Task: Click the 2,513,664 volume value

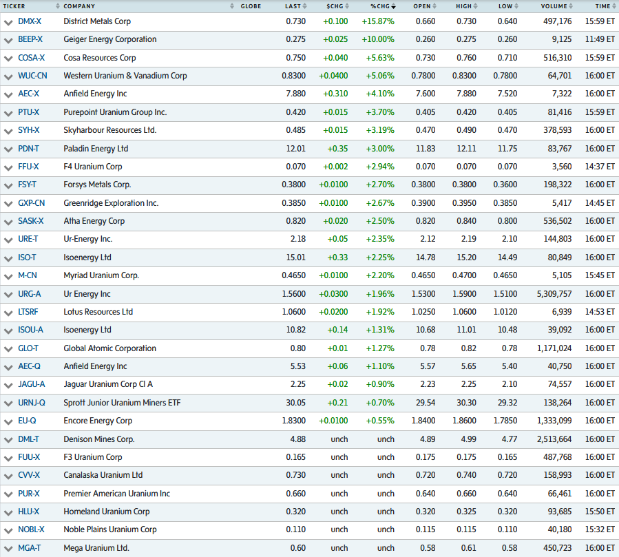Action: [554, 439]
